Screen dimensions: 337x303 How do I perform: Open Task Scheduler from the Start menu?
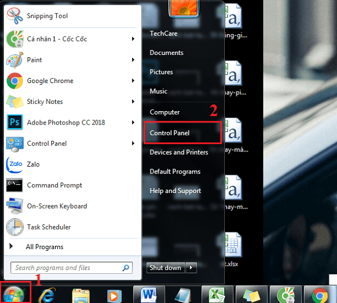click(x=48, y=227)
